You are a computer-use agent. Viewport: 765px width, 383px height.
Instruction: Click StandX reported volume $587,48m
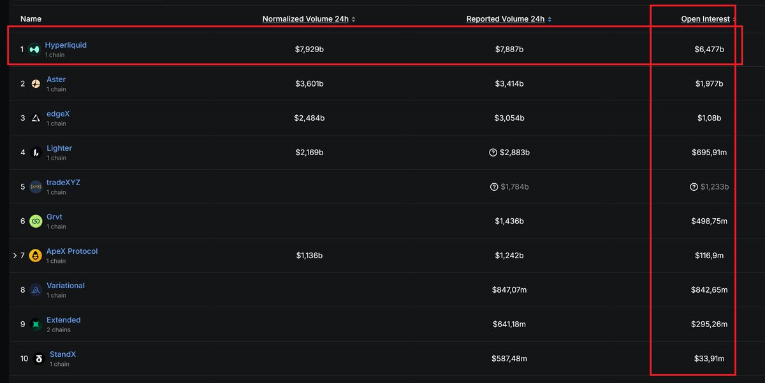(x=509, y=358)
